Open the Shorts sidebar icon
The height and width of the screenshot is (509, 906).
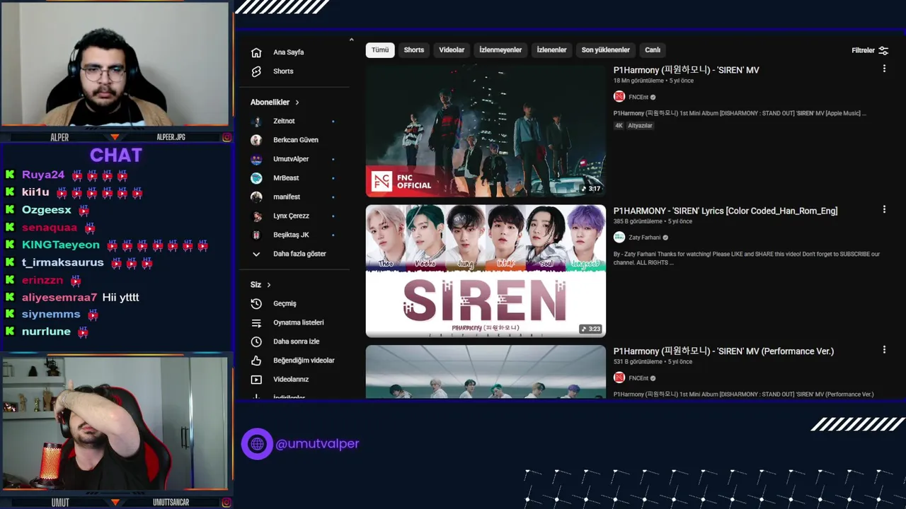pos(256,71)
